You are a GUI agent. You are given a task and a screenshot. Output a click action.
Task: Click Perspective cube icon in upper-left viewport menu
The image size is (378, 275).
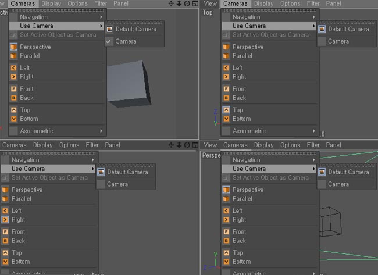pos(14,47)
